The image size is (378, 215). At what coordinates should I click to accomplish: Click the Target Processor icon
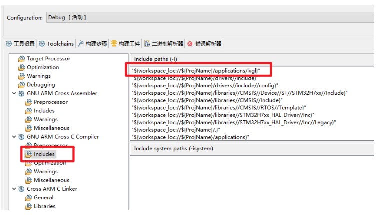click(x=21, y=59)
